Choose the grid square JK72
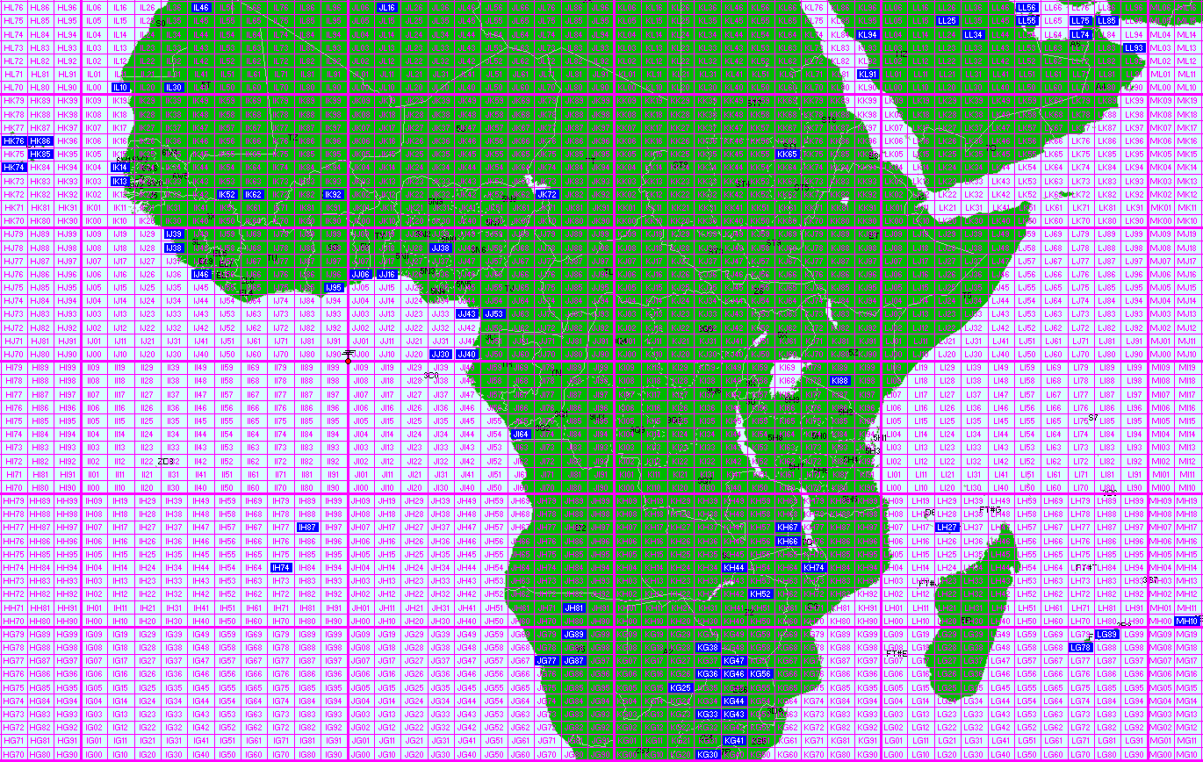Viewport: 1203px width, 762px height. 547,194
